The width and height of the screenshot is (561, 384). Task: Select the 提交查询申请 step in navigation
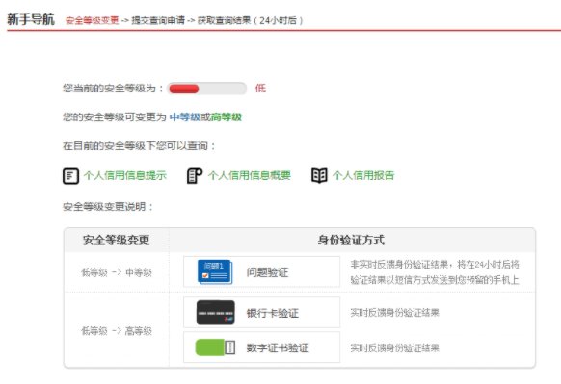point(158,20)
